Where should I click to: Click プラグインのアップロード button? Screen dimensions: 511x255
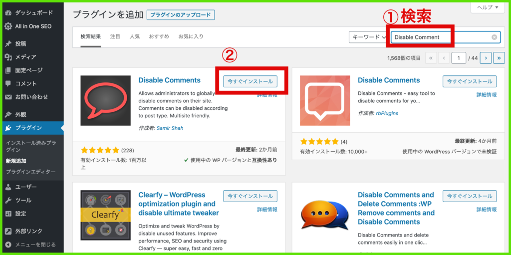click(181, 15)
